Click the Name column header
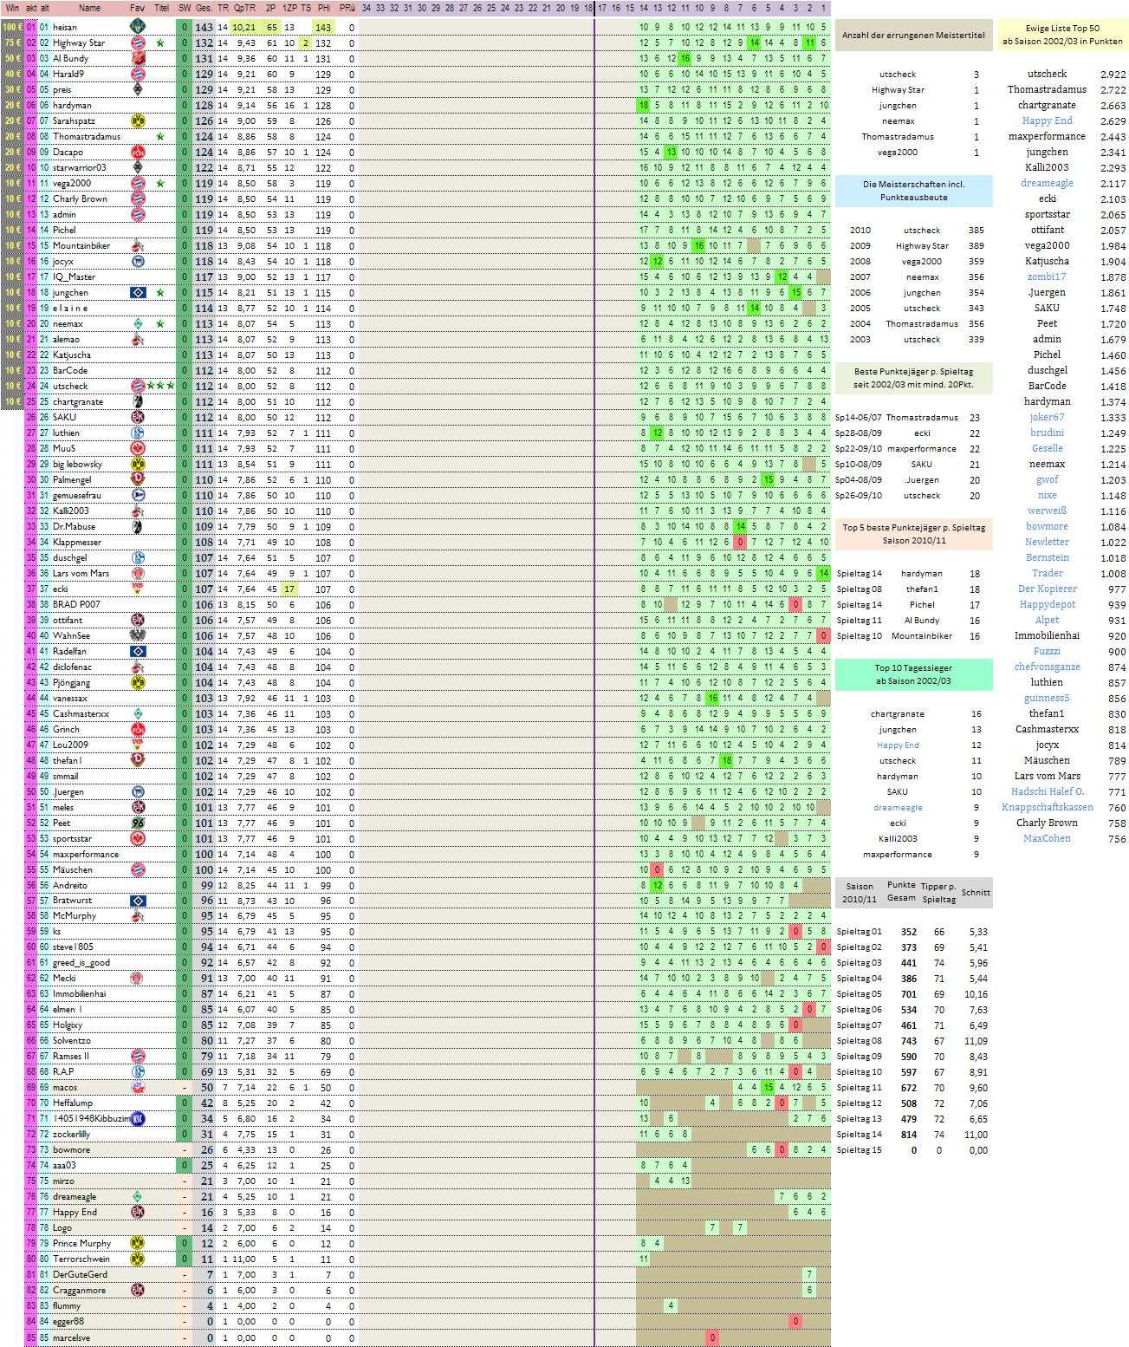 [89, 8]
